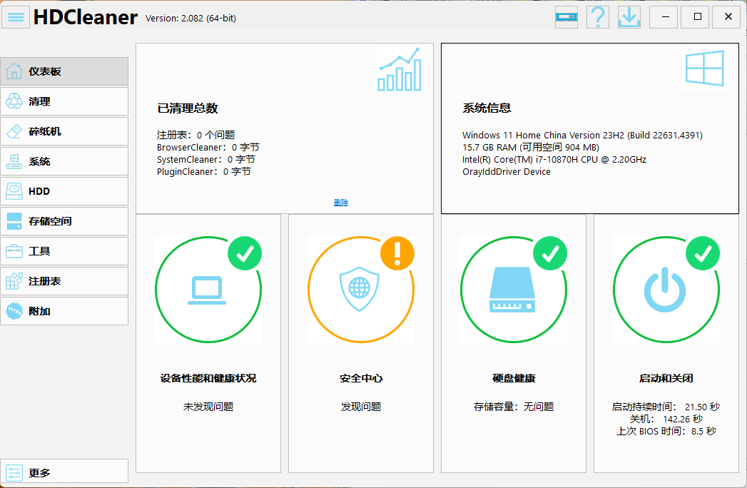Expand the 更多 more menu at bottom

coord(64,471)
